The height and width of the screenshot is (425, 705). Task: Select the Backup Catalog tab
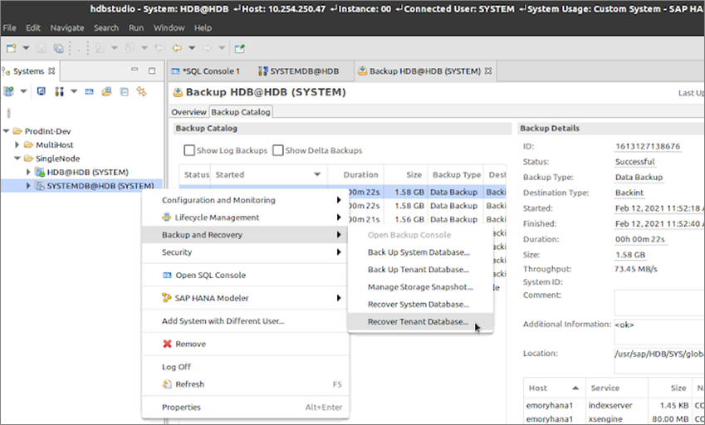(241, 112)
